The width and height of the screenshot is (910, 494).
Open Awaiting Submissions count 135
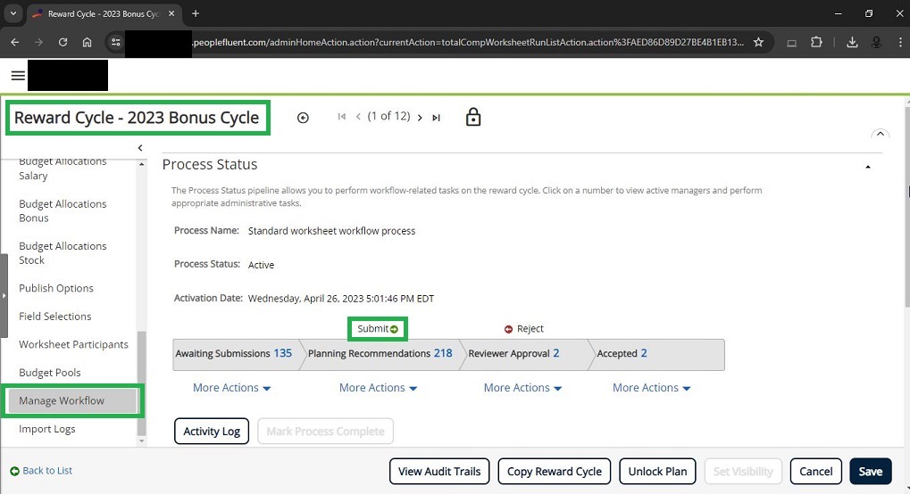(x=282, y=353)
